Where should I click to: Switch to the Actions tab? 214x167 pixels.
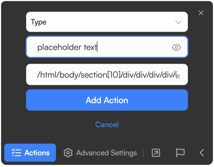click(x=30, y=153)
